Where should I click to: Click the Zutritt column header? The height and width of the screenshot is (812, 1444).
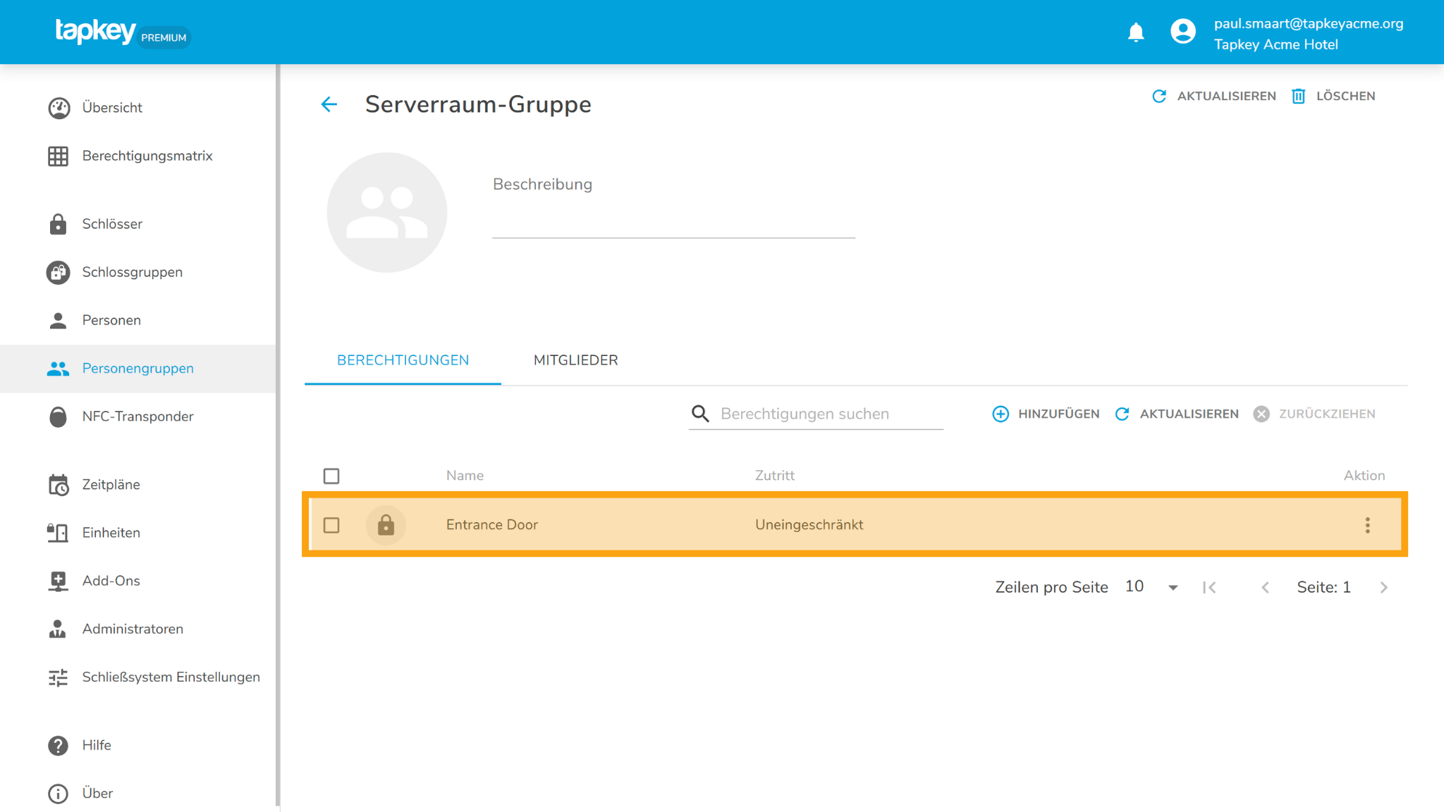point(774,476)
